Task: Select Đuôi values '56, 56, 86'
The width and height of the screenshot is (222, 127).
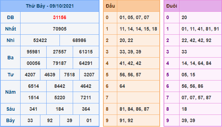Action: pyautogui.click(x=192, y=86)
